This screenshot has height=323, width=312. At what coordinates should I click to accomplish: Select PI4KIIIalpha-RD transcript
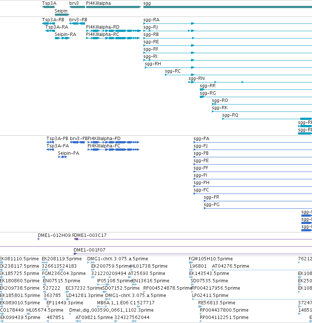114,31
